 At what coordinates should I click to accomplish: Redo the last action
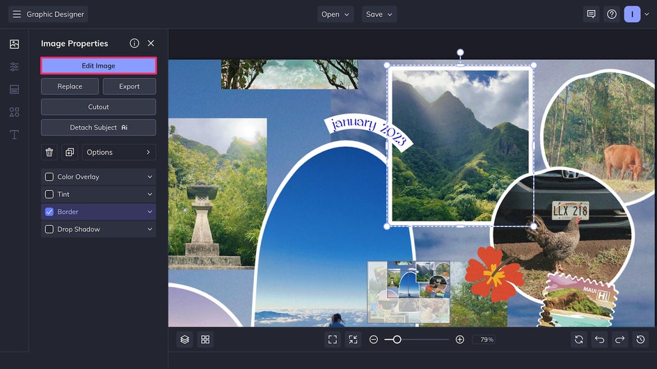tap(620, 340)
